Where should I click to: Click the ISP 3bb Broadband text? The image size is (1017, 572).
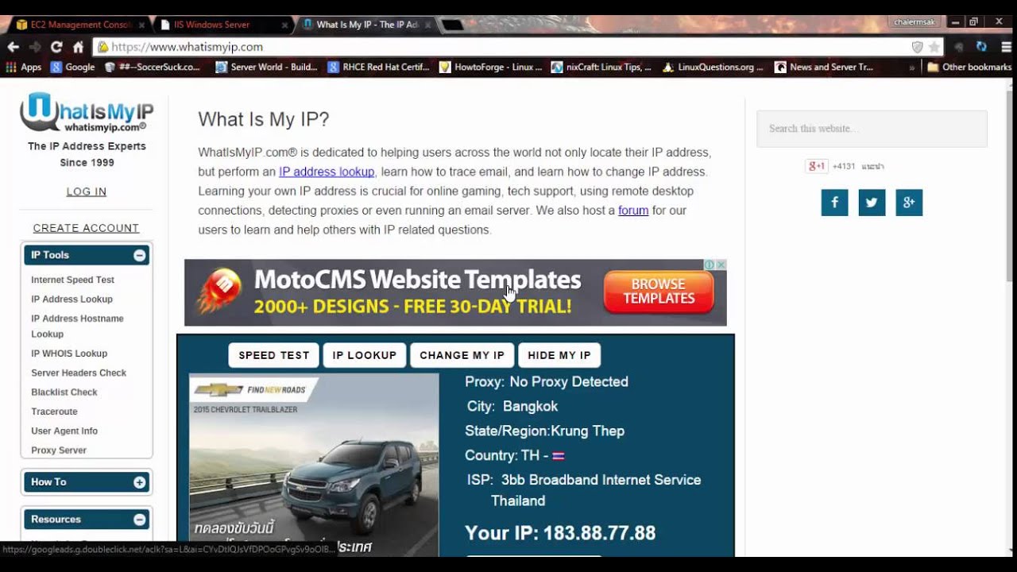coord(584,490)
